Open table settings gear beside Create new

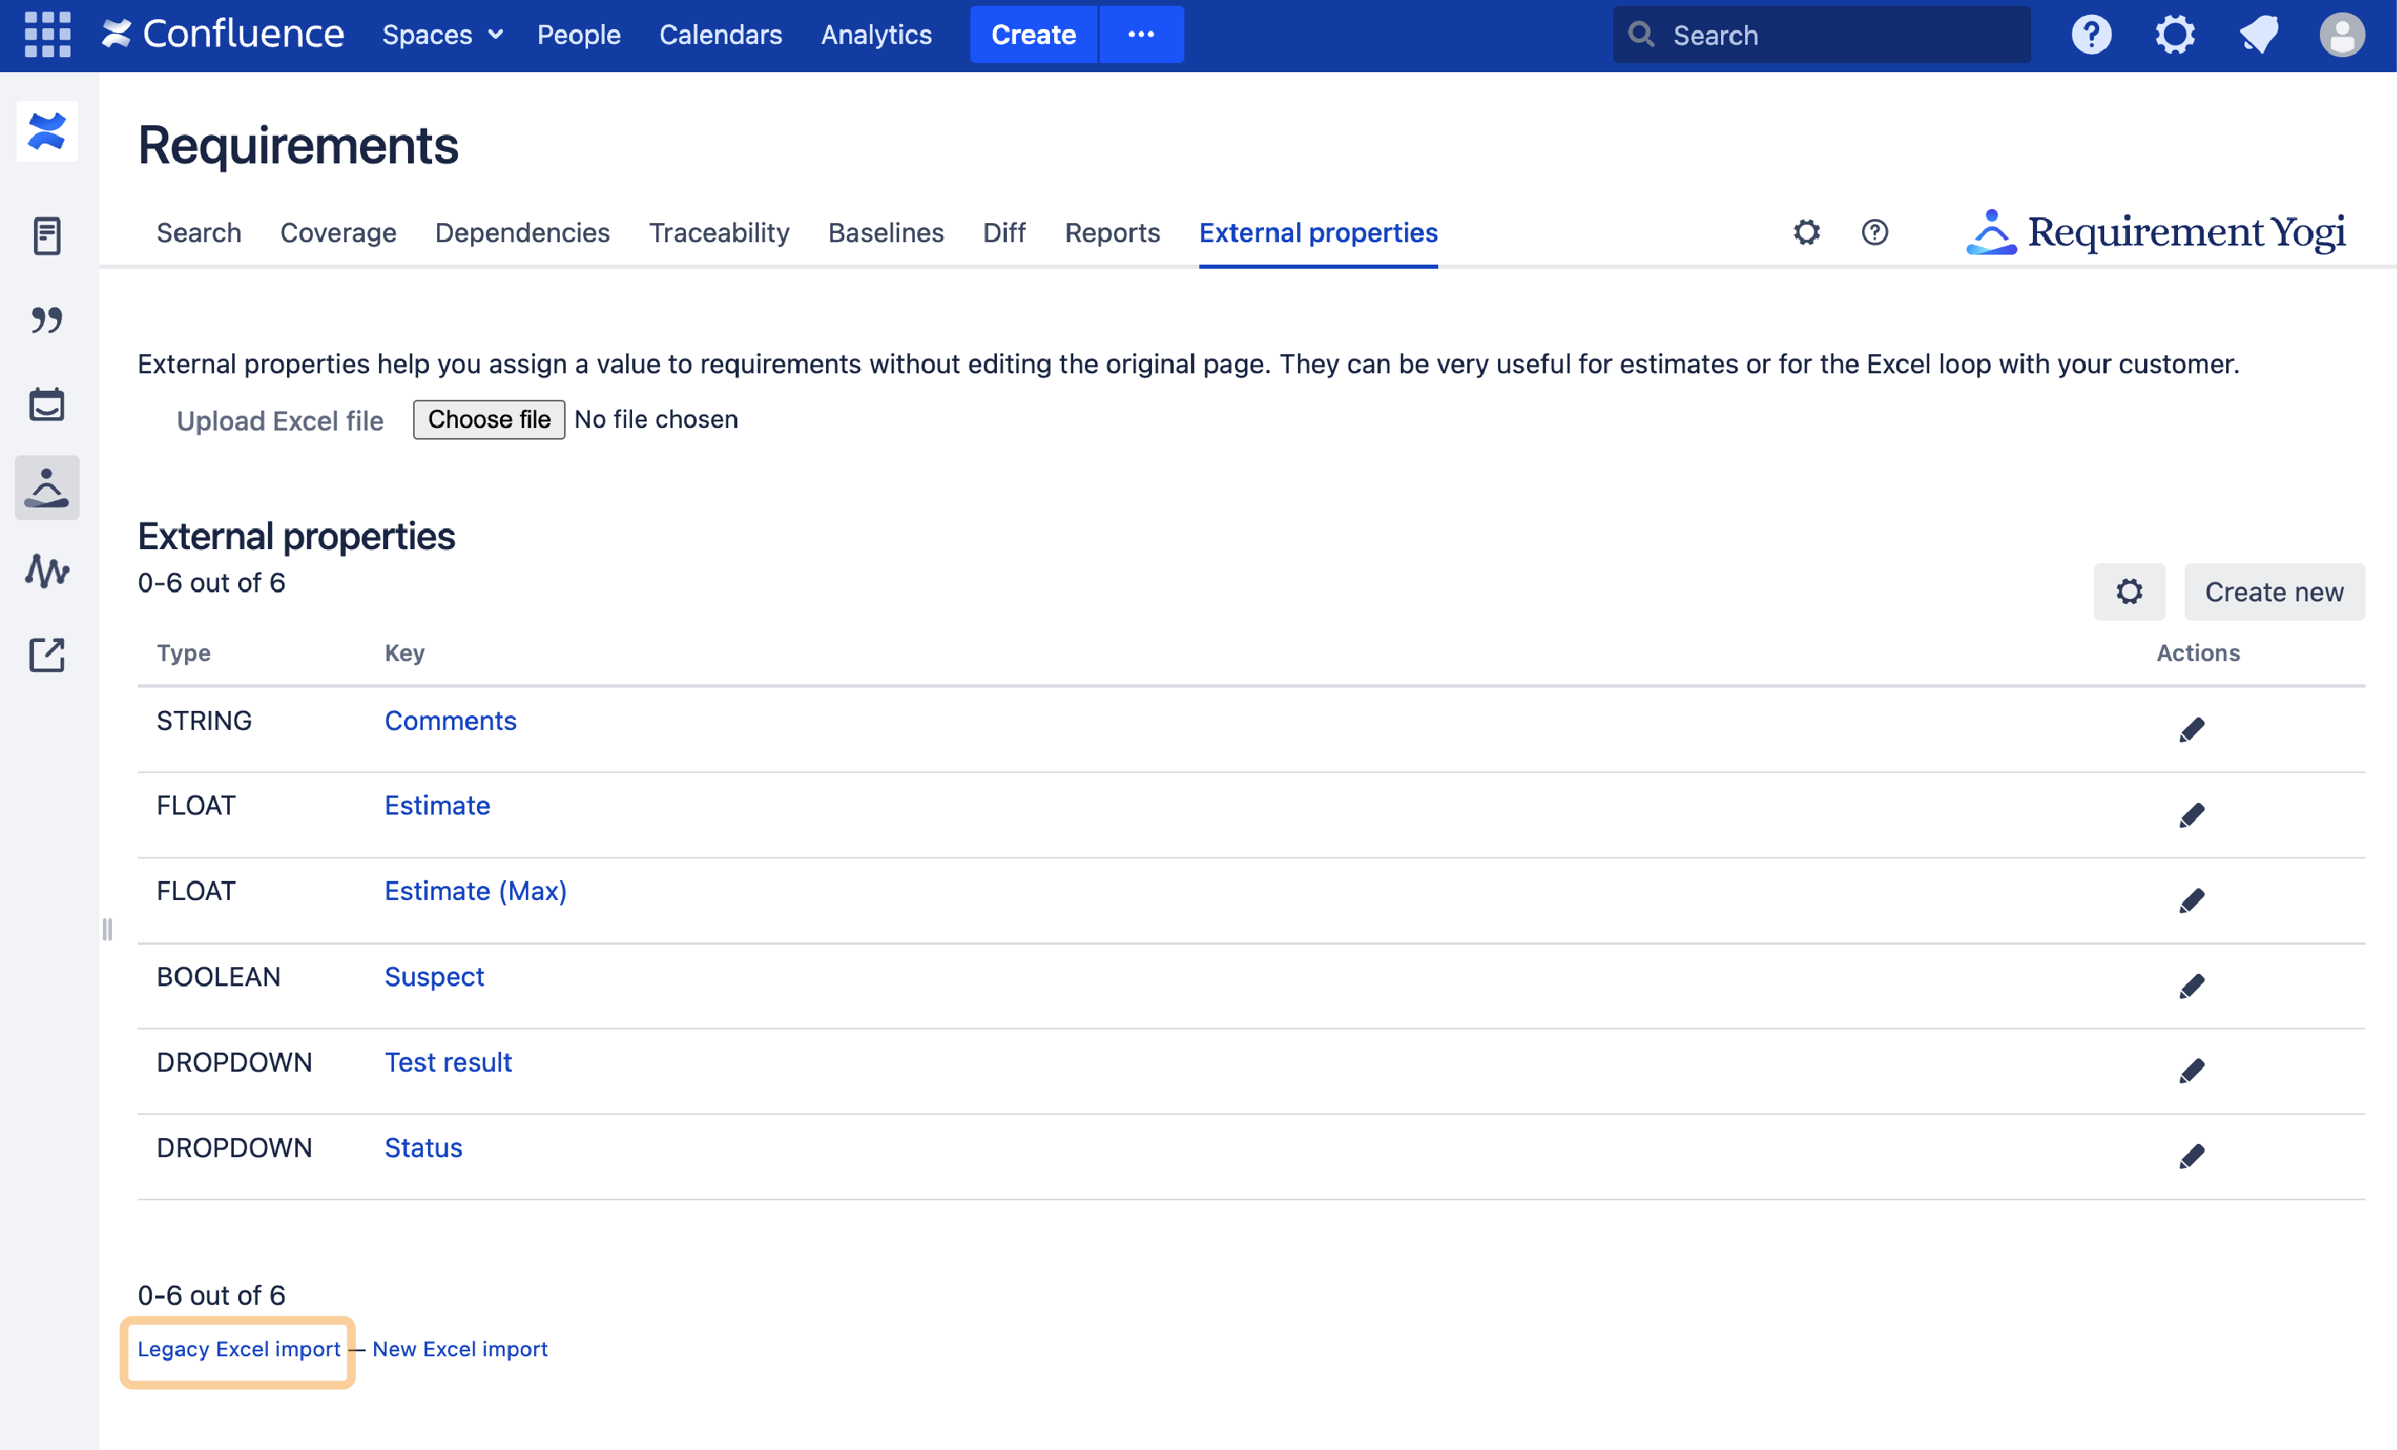pos(2128,591)
